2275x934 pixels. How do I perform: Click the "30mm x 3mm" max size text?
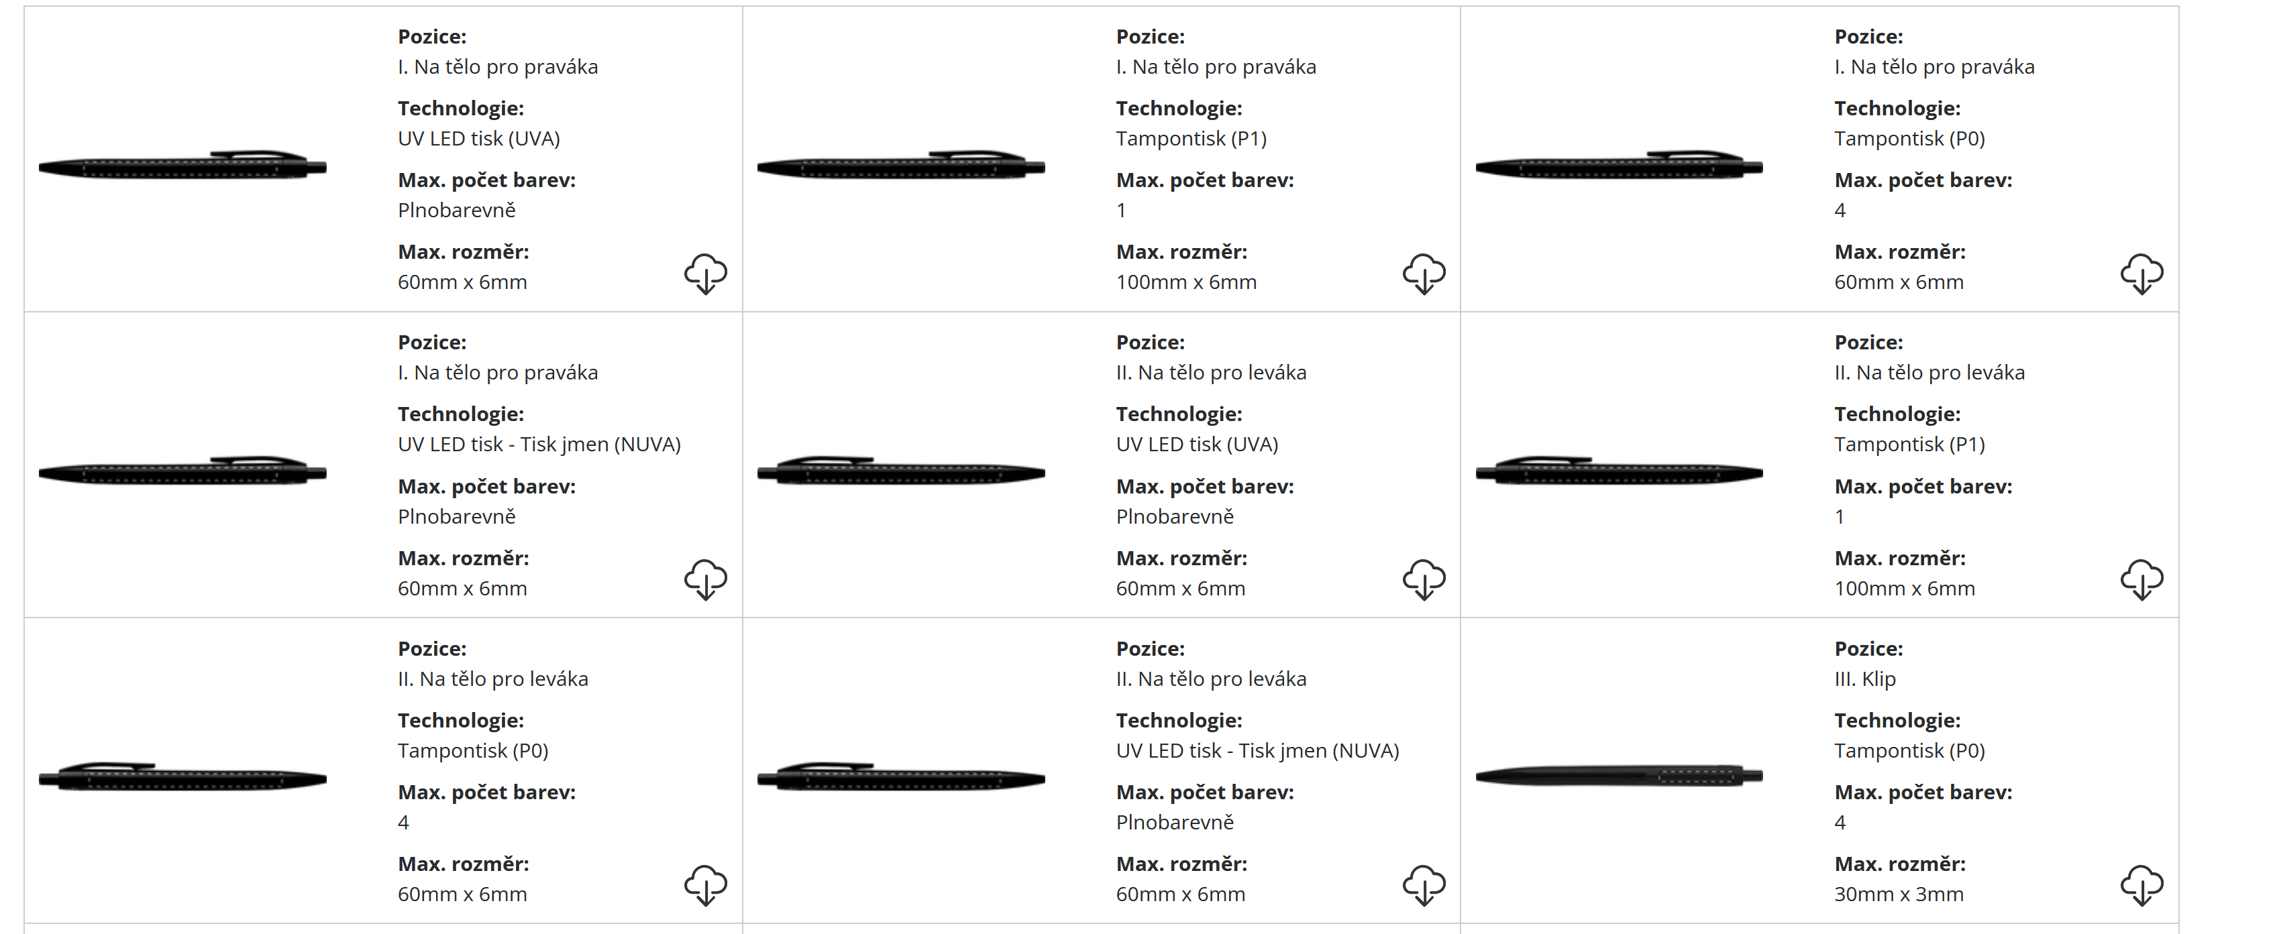pyautogui.click(x=1898, y=894)
